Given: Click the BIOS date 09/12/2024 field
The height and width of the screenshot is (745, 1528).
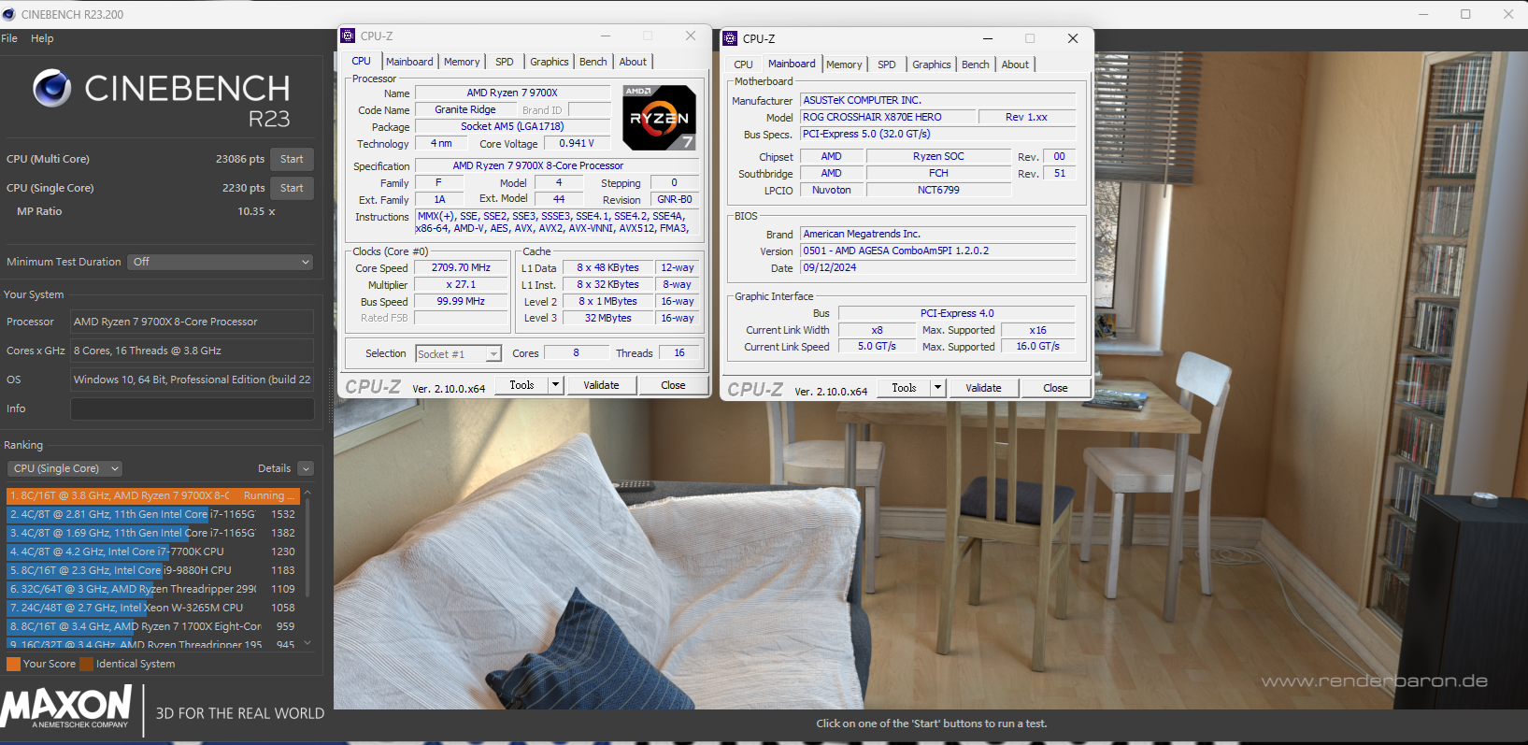Looking at the screenshot, I should coord(937,267).
